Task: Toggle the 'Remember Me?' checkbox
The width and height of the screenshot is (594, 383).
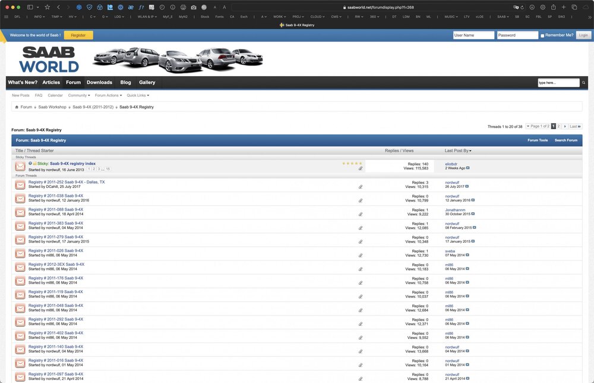Action: click(x=542, y=36)
